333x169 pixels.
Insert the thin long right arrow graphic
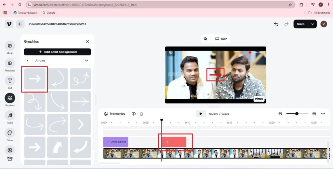point(80,102)
